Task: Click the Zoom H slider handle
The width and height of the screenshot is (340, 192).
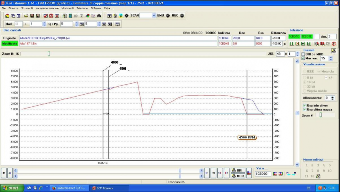Action: pos(49,54)
